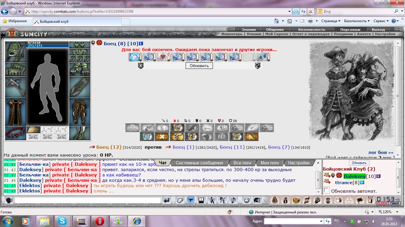Enable the Обновлять автомат. checkbox
The width and height of the screenshot is (405, 227).
(x=327, y=190)
